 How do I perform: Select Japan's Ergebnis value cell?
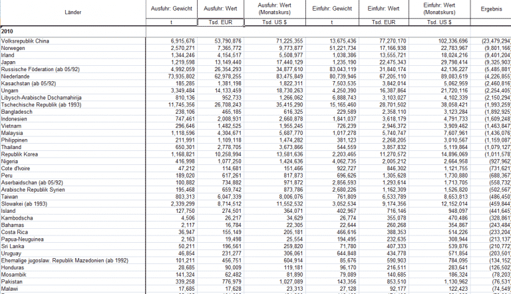(496, 63)
